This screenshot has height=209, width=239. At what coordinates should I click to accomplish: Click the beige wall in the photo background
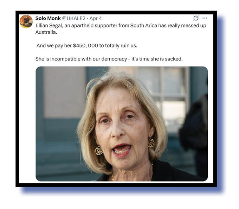tap(64, 91)
